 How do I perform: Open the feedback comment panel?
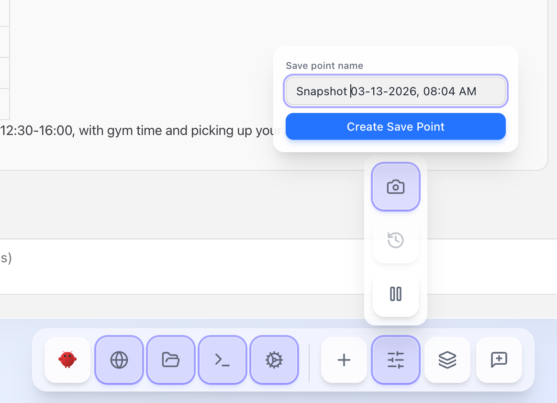(x=499, y=360)
